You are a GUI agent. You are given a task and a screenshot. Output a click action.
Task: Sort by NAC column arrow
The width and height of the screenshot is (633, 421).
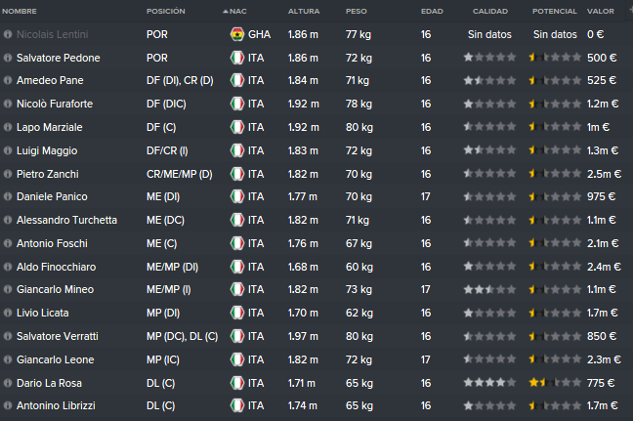tap(226, 12)
